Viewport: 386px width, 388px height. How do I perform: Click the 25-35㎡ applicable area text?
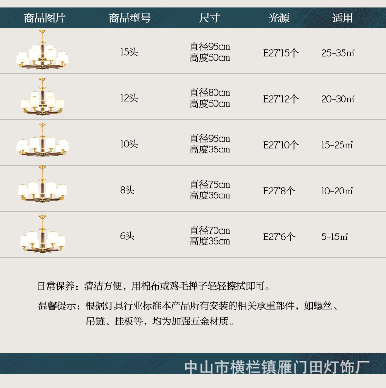(338, 53)
